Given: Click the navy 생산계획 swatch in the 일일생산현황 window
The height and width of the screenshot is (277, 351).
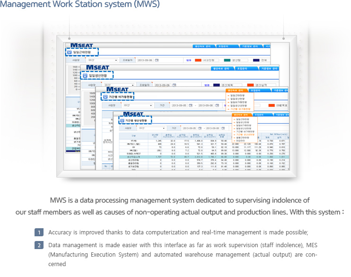Looking at the screenshot, I should click(217, 85).
